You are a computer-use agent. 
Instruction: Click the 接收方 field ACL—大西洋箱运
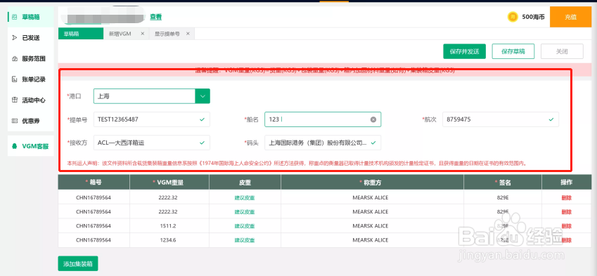pos(151,143)
